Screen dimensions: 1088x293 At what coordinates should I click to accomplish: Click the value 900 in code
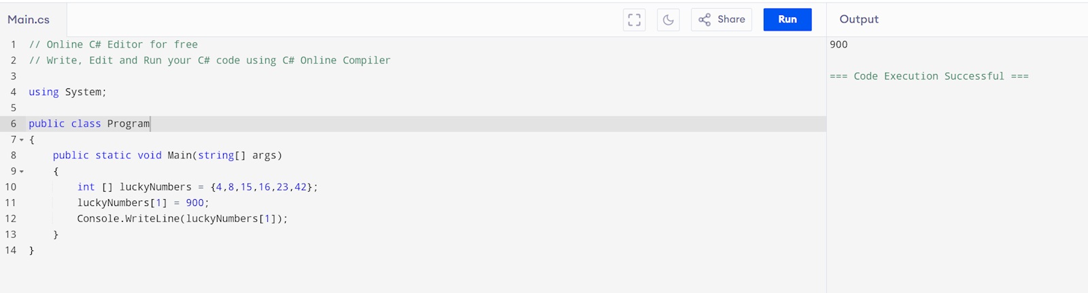(194, 203)
